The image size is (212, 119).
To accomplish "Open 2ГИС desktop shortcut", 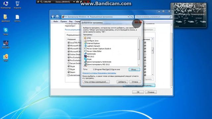I will (6, 58).
